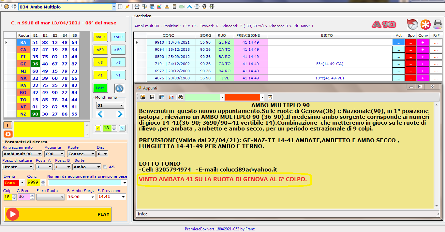Click the orange refresh icon at top left
The image size is (445, 232).
tap(7, 7)
